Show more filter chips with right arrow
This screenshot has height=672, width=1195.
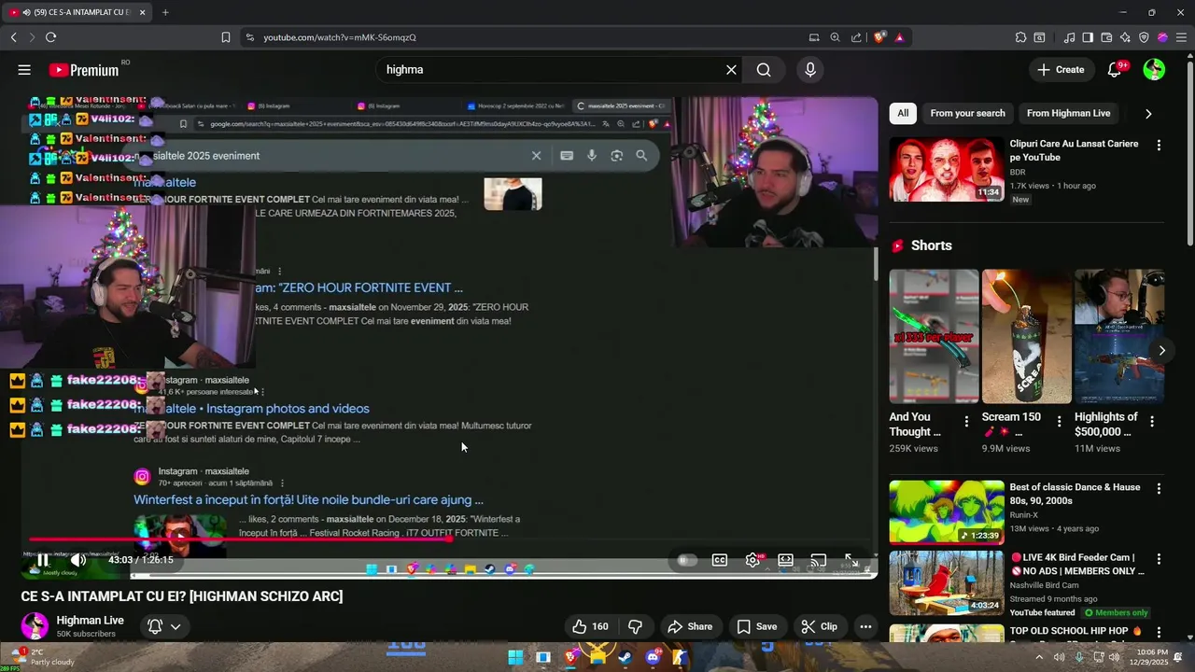[x=1148, y=114]
